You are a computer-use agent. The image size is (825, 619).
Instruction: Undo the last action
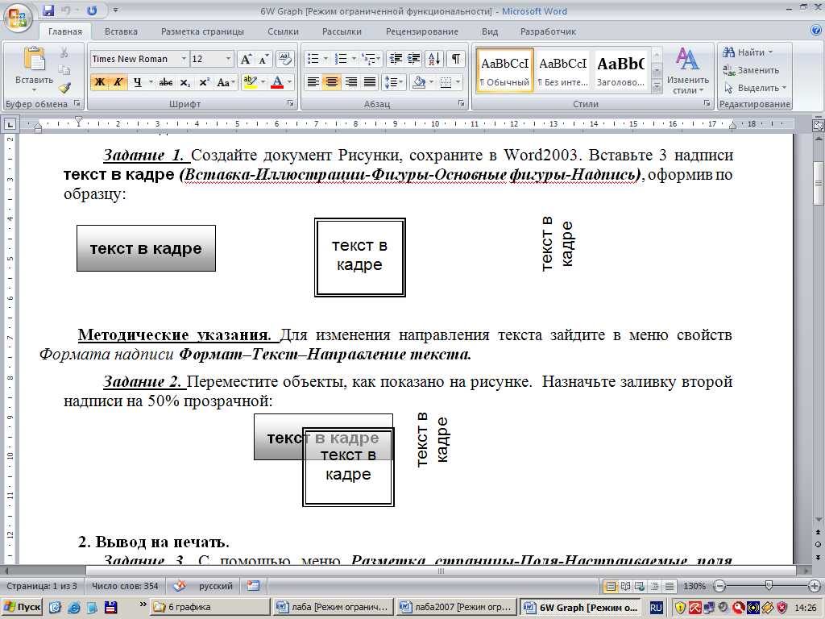66,10
